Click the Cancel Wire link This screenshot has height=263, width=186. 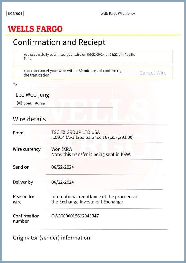(x=153, y=73)
